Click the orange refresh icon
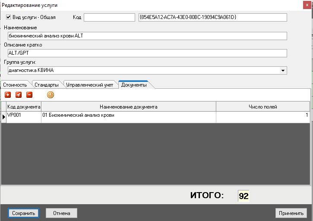The image size is (313, 221). 51,95
